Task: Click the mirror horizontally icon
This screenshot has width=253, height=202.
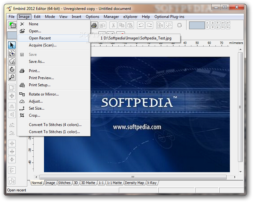Action: pyautogui.click(x=12, y=106)
